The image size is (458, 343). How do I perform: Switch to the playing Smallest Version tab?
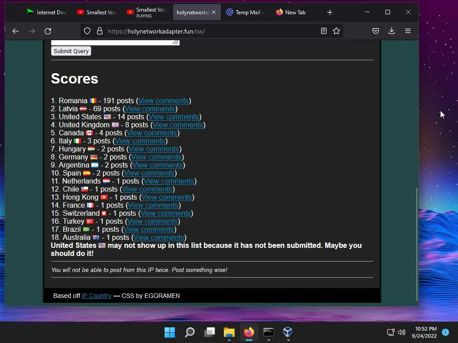point(147,12)
